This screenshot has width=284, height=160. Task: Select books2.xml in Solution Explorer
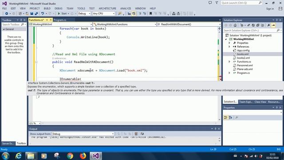[x=243, y=58]
